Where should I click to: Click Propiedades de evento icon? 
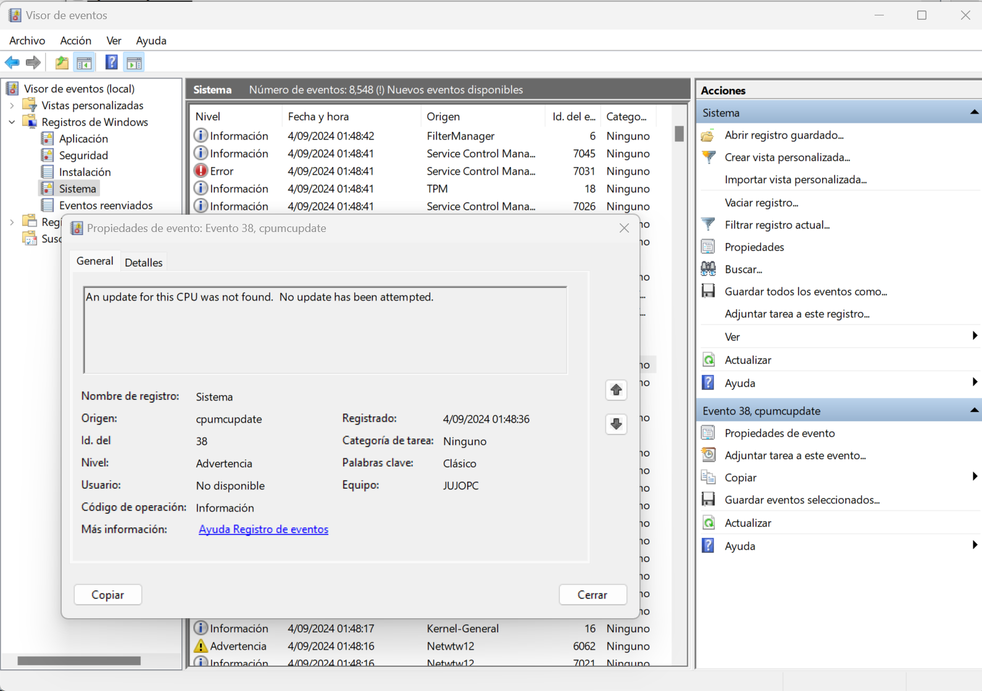(709, 433)
